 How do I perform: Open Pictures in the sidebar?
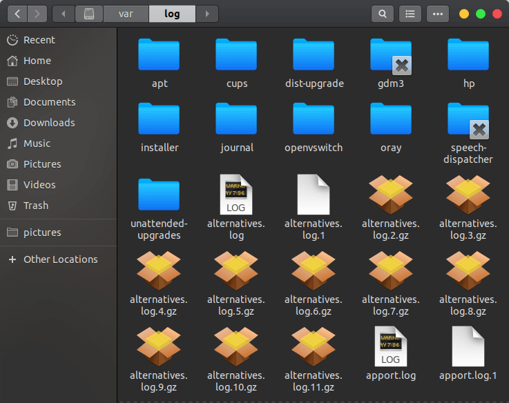[59, 164]
